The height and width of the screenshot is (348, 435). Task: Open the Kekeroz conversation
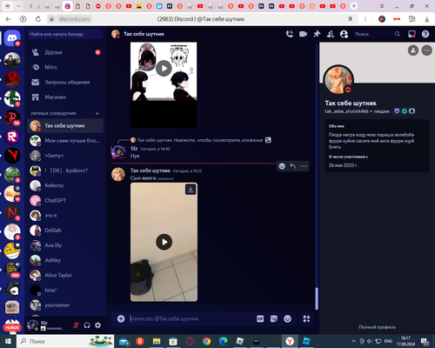[x=65, y=185]
